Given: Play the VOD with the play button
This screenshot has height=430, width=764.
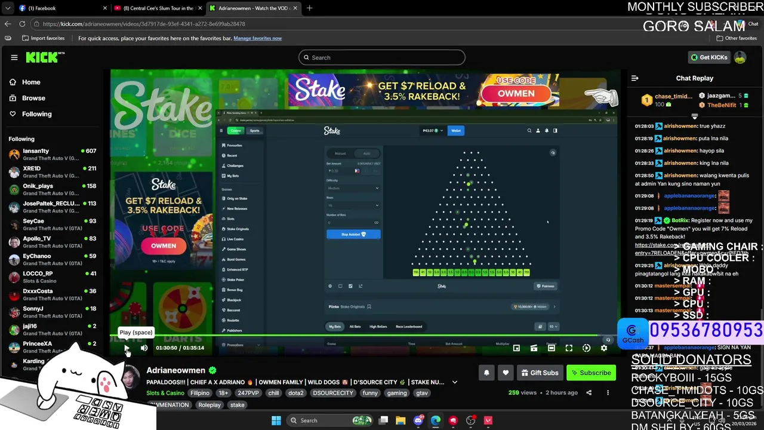Looking at the screenshot, I should tap(127, 348).
